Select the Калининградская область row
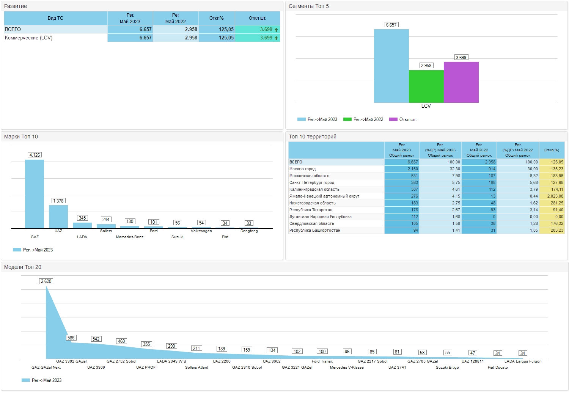Screen dimensions: 569x402 click(426, 190)
